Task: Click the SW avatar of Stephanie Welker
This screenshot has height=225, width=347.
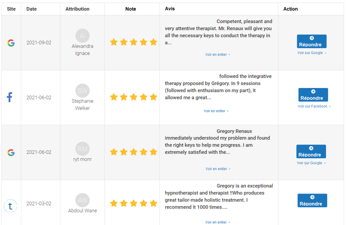Action: (x=82, y=90)
